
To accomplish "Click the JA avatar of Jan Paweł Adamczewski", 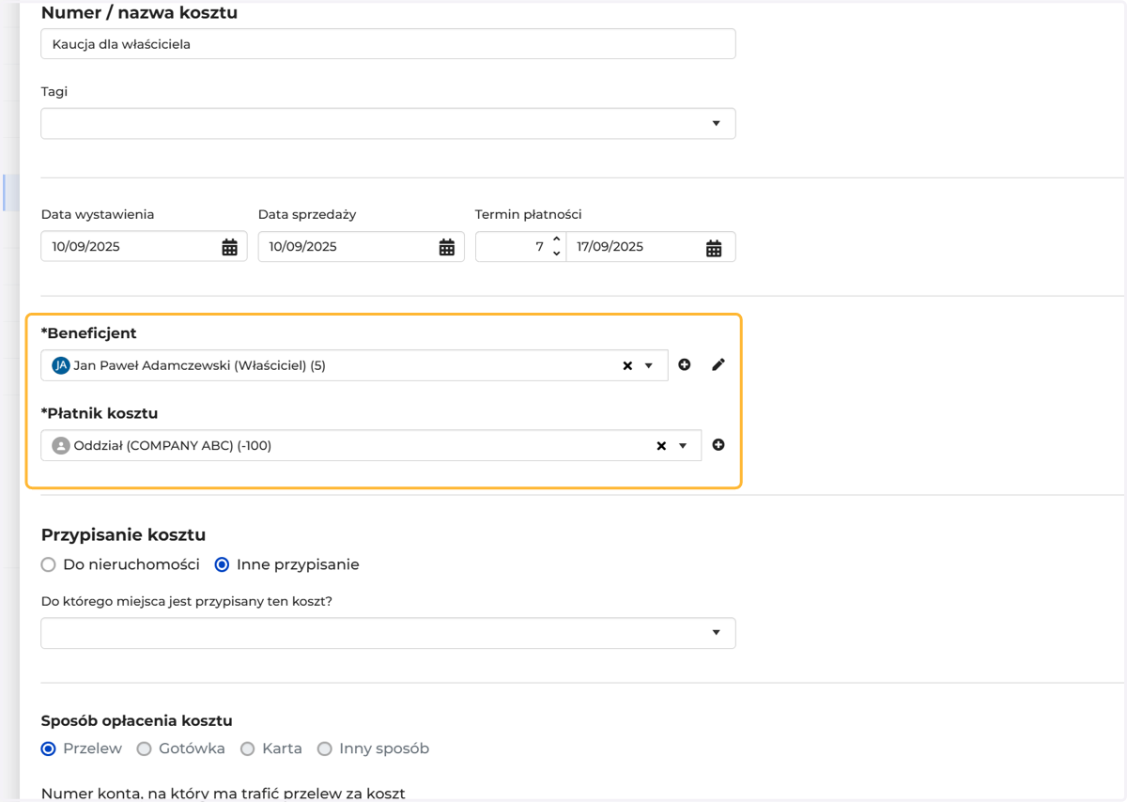I will click(61, 365).
